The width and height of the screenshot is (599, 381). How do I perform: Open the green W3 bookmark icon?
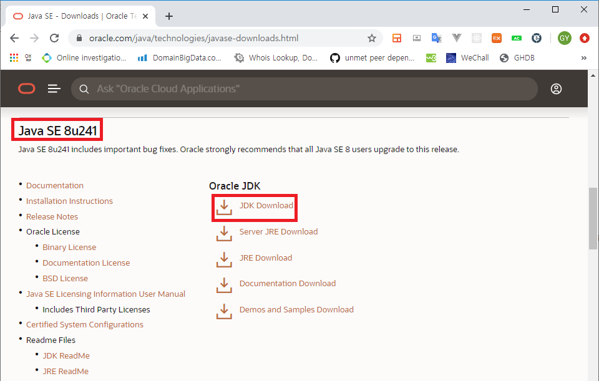[x=431, y=58]
